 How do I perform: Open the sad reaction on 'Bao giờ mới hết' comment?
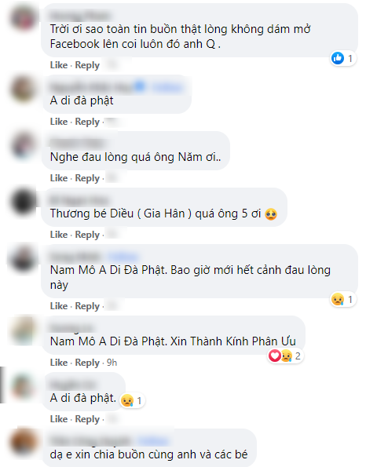click(x=337, y=299)
